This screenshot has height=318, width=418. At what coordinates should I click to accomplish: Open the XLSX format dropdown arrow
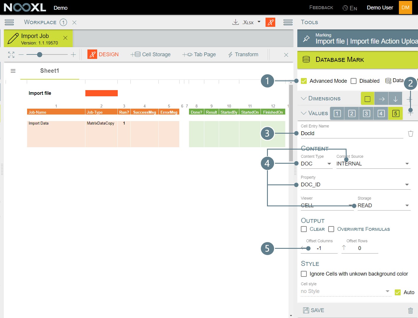[259, 22]
